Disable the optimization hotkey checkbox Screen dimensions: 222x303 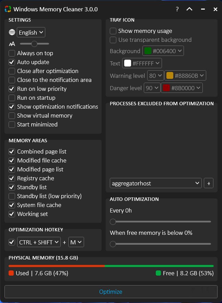coord(12,242)
